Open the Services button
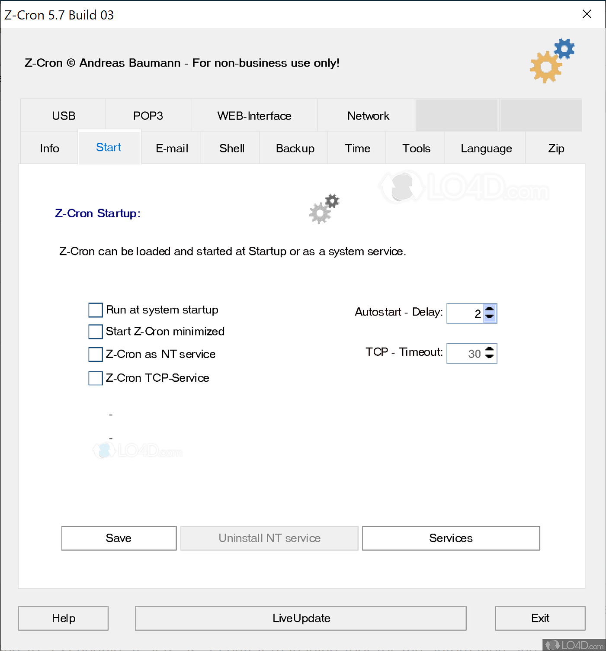The image size is (606, 651). [451, 538]
